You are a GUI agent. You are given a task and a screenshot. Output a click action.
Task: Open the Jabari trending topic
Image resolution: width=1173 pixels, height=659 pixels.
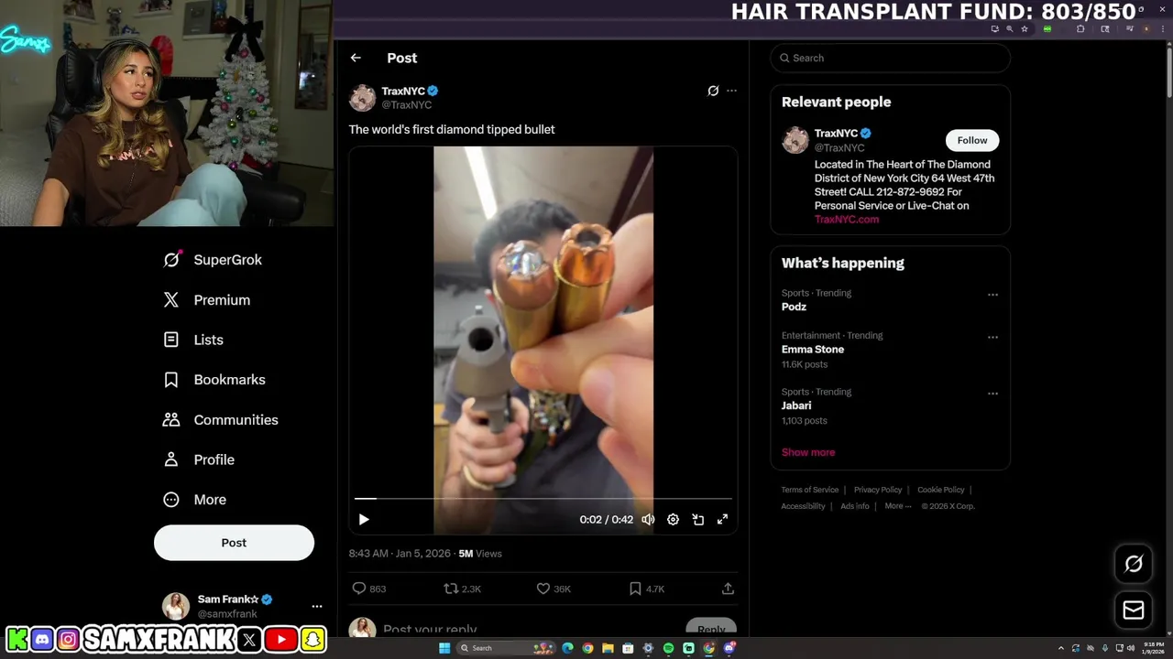pyautogui.click(x=796, y=405)
